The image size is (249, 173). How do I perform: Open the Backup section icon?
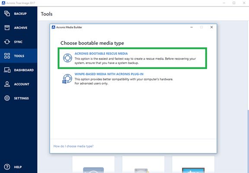coord(7,13)
